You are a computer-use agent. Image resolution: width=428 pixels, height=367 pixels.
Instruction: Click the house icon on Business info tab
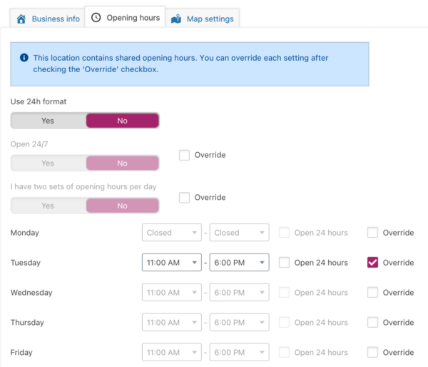coord(21,19)
